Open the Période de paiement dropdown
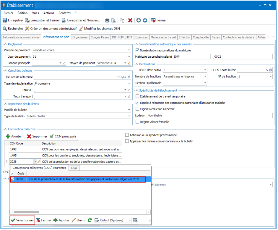This screenshot has height=230, width=278. [129, 50]
